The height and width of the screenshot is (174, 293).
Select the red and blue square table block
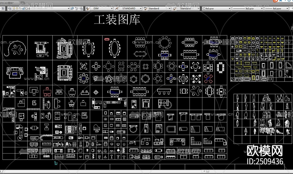[x=208, y=79]
